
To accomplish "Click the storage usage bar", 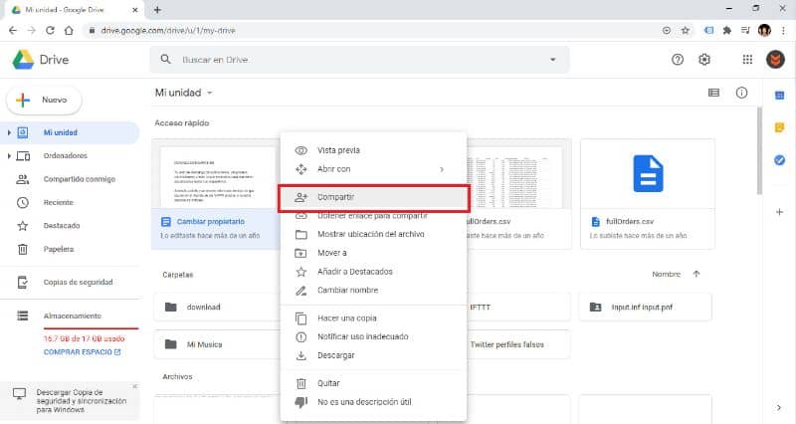I will 91,328.
